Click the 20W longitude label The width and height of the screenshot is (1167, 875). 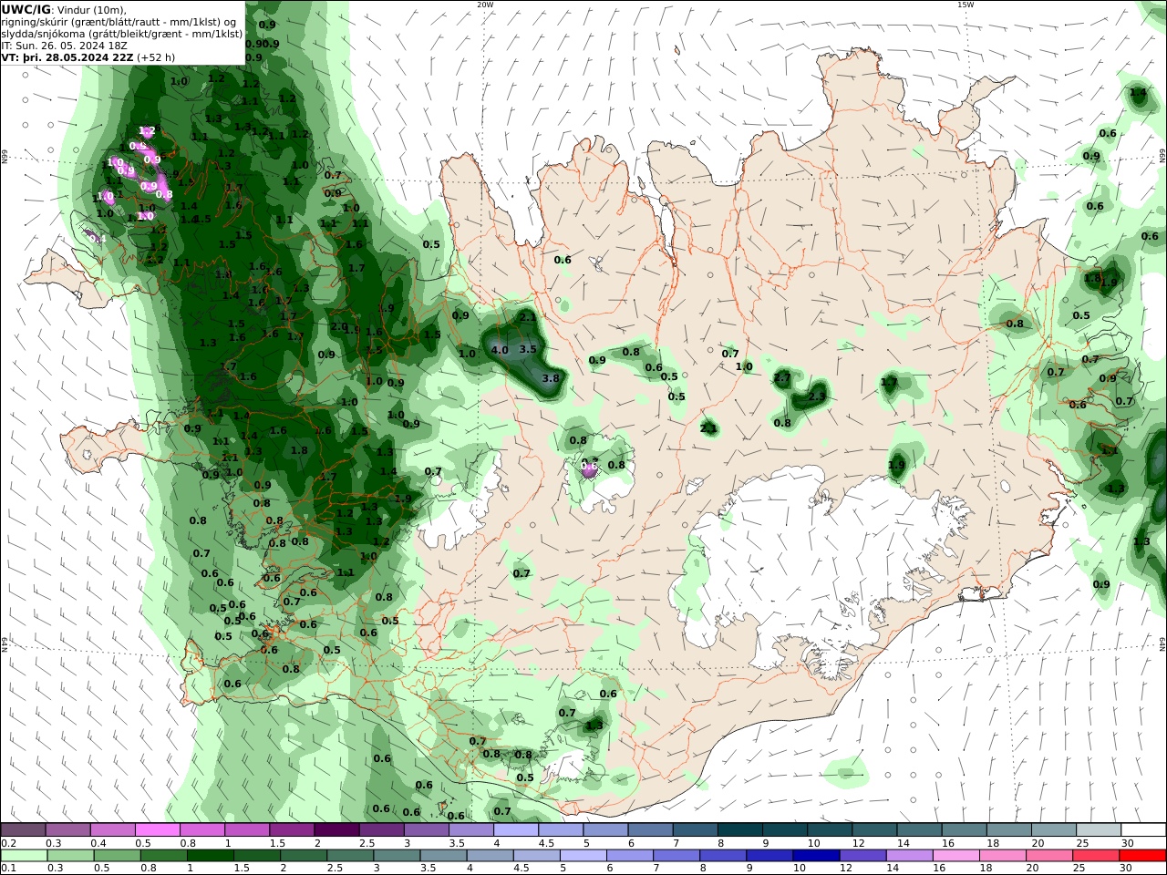pyautogui.click(x=485, y=5)
